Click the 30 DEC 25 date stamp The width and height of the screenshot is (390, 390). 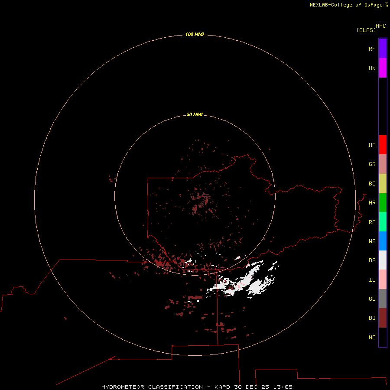point(251,387)
